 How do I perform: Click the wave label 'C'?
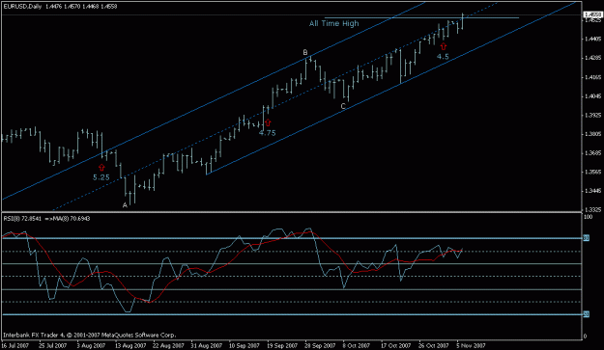(x=343, y=106)
